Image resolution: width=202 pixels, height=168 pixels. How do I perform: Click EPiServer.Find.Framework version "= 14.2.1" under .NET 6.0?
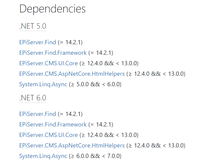100,124
